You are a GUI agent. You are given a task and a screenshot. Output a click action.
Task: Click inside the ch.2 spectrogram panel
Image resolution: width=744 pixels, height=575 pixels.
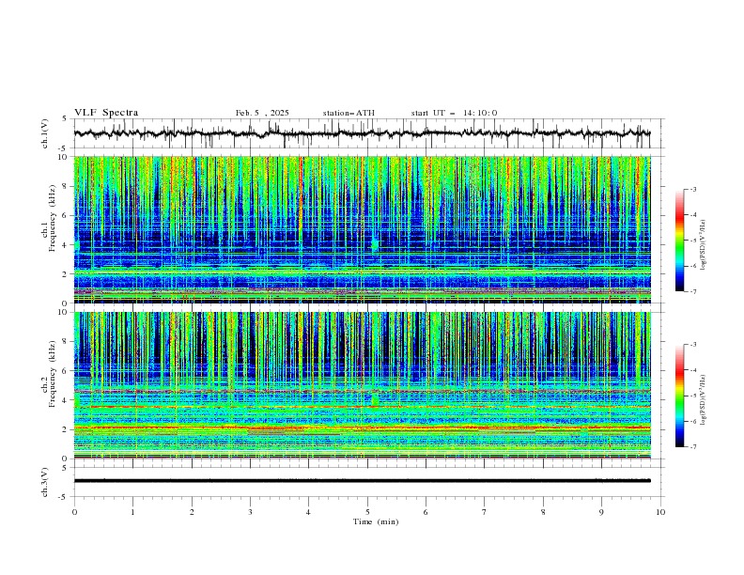click(x=362, y=385)
